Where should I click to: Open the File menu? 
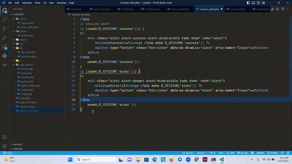point(10,3)
